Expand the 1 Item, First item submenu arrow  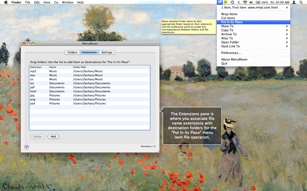(287, 7)
